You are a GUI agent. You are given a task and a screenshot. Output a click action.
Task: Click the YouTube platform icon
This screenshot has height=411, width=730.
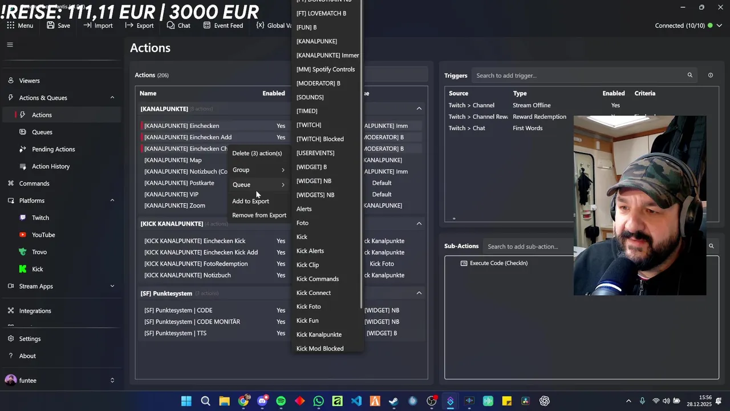[x=23, y=235]
